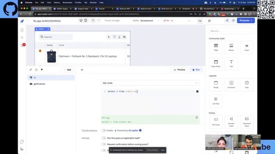
Task: Select the m query in list
Action: (51, 77)
